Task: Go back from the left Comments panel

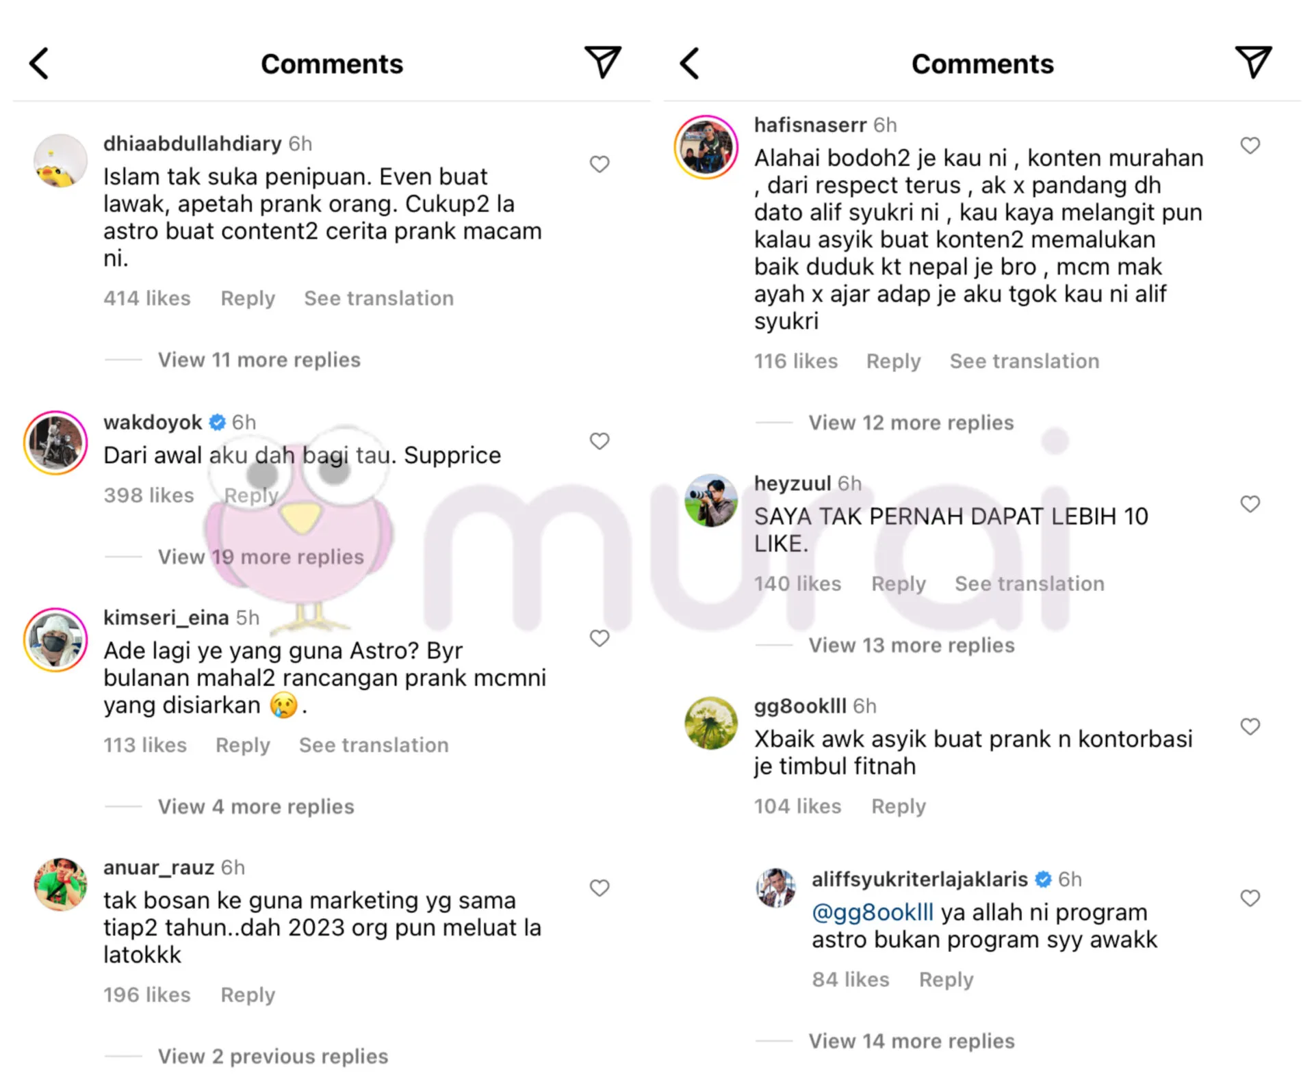Action: click(x=40, y=64)
